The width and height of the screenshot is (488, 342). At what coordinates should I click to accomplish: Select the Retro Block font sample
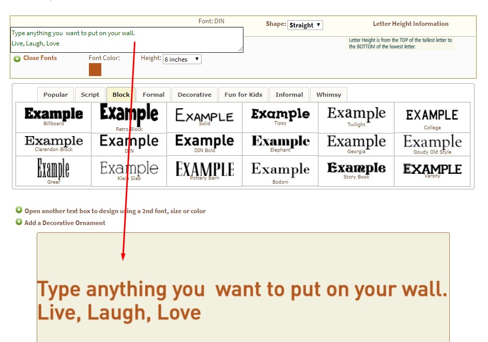coord(129,116)
